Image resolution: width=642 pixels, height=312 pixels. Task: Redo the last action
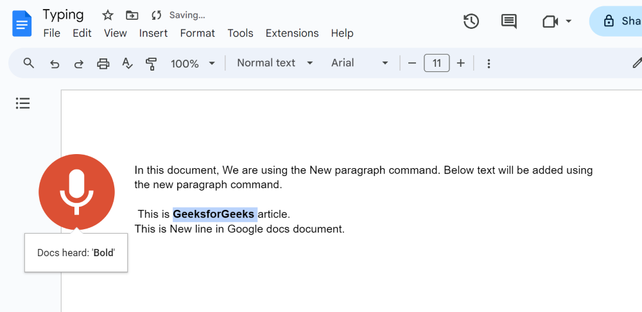tap(78, 64)
